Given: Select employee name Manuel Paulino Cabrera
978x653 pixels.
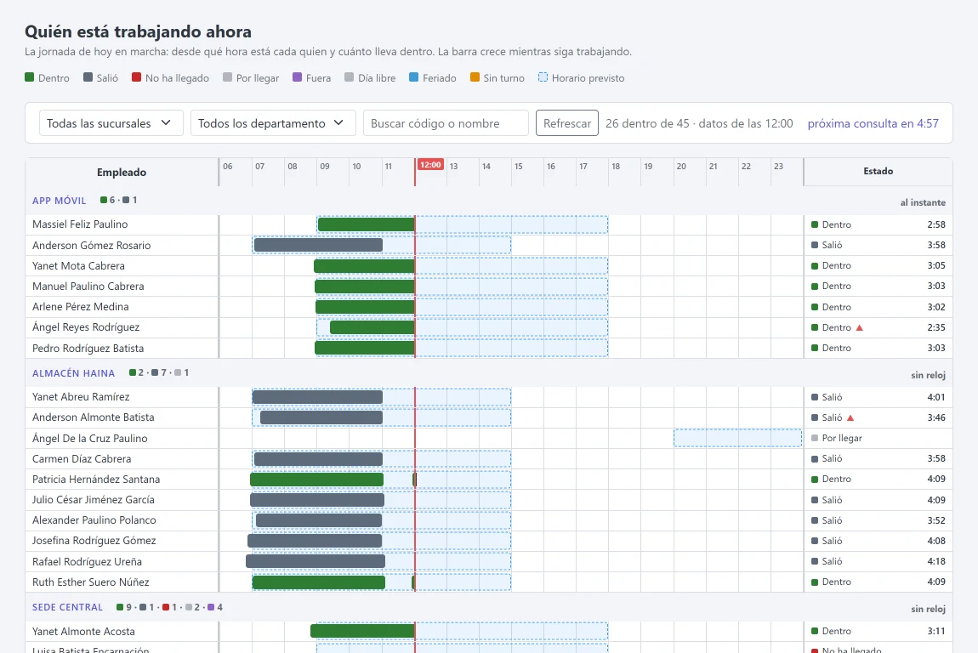Looking at the screenshot, I should click(x=88, y=287).
